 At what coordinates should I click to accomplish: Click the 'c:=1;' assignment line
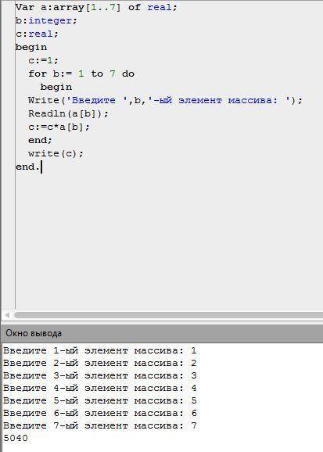tap(43, 60)
